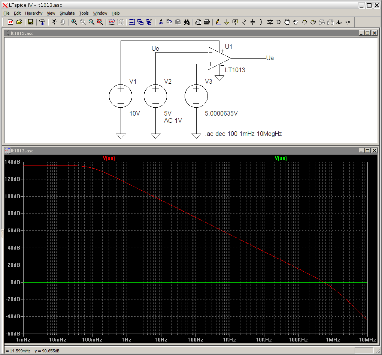Select the Resistor component tool
Viewport: 382px width, 355px height.
pyautogui.click(x=244, y=22)
